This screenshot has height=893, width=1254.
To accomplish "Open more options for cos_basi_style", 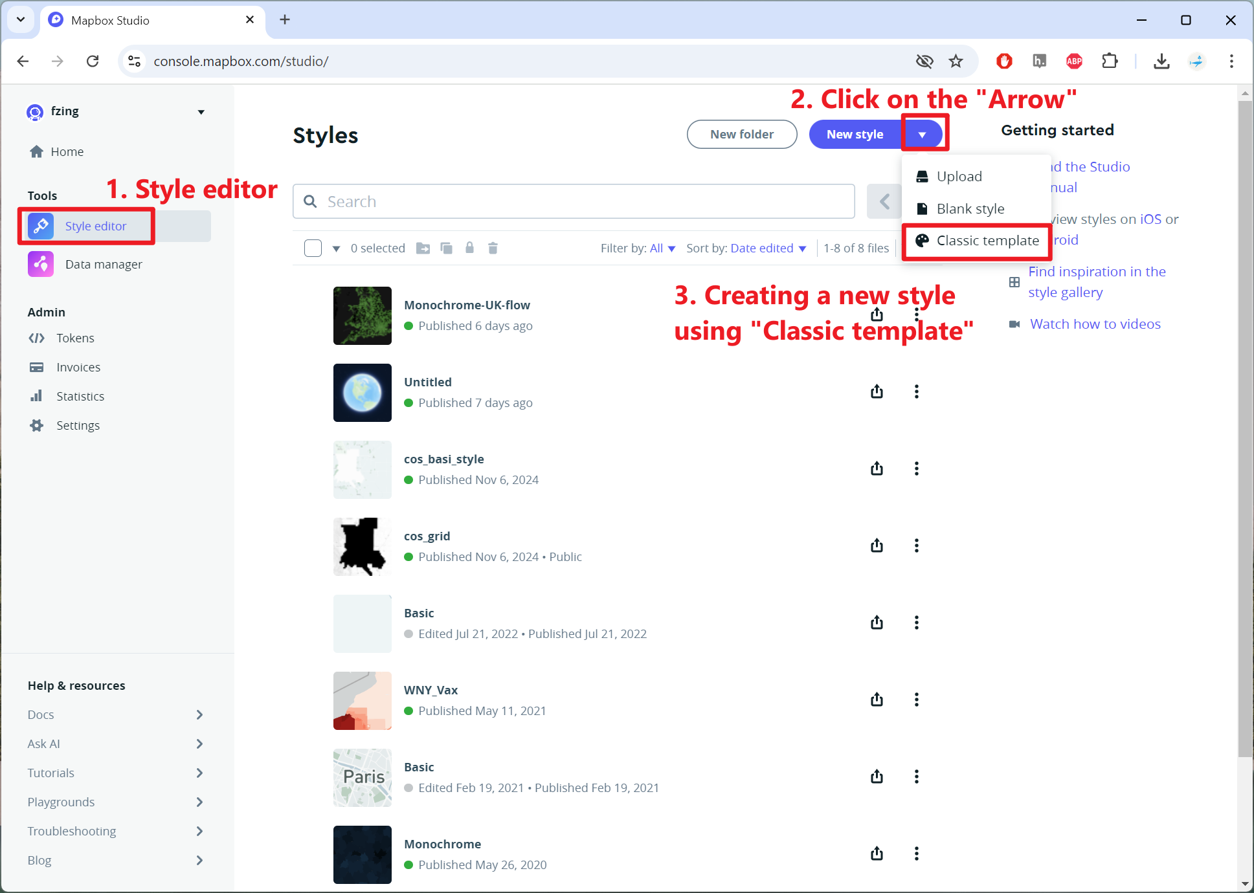I will (916, 468).
